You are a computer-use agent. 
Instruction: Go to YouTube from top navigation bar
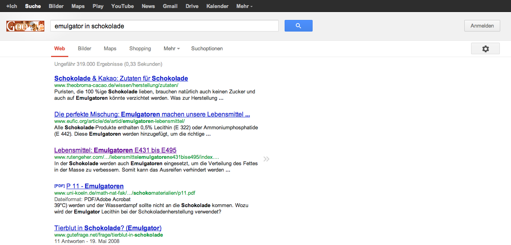coord(122,6)
